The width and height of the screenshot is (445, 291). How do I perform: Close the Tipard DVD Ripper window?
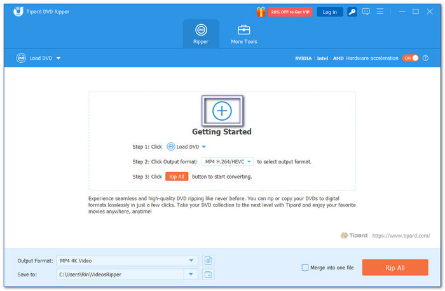[x=430, y=11]
